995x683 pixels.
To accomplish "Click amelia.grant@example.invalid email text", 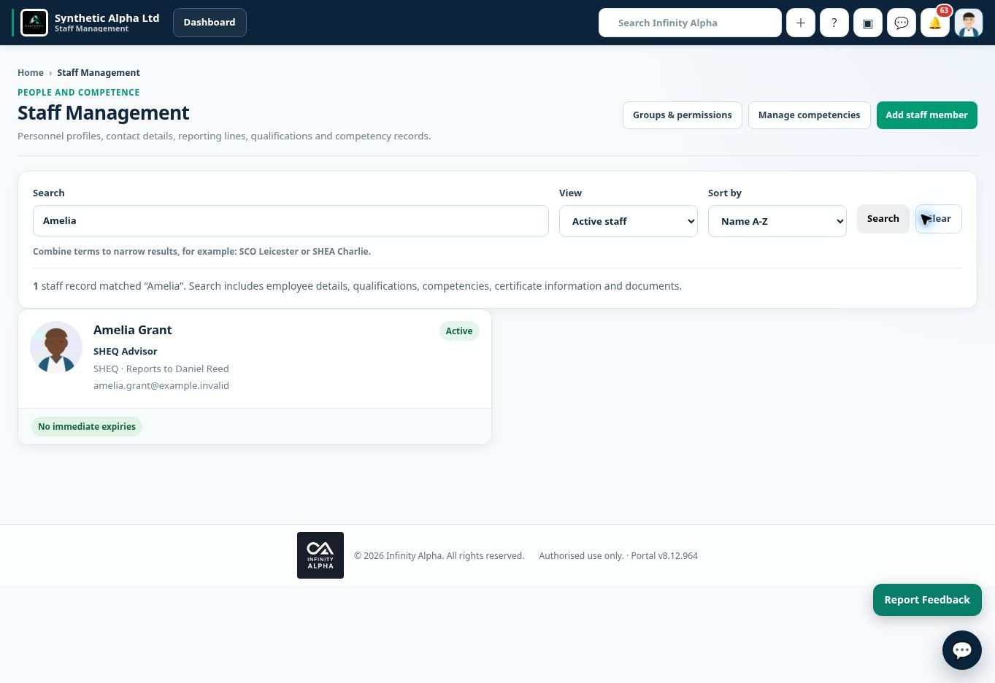I will click(x=161, y=385).
